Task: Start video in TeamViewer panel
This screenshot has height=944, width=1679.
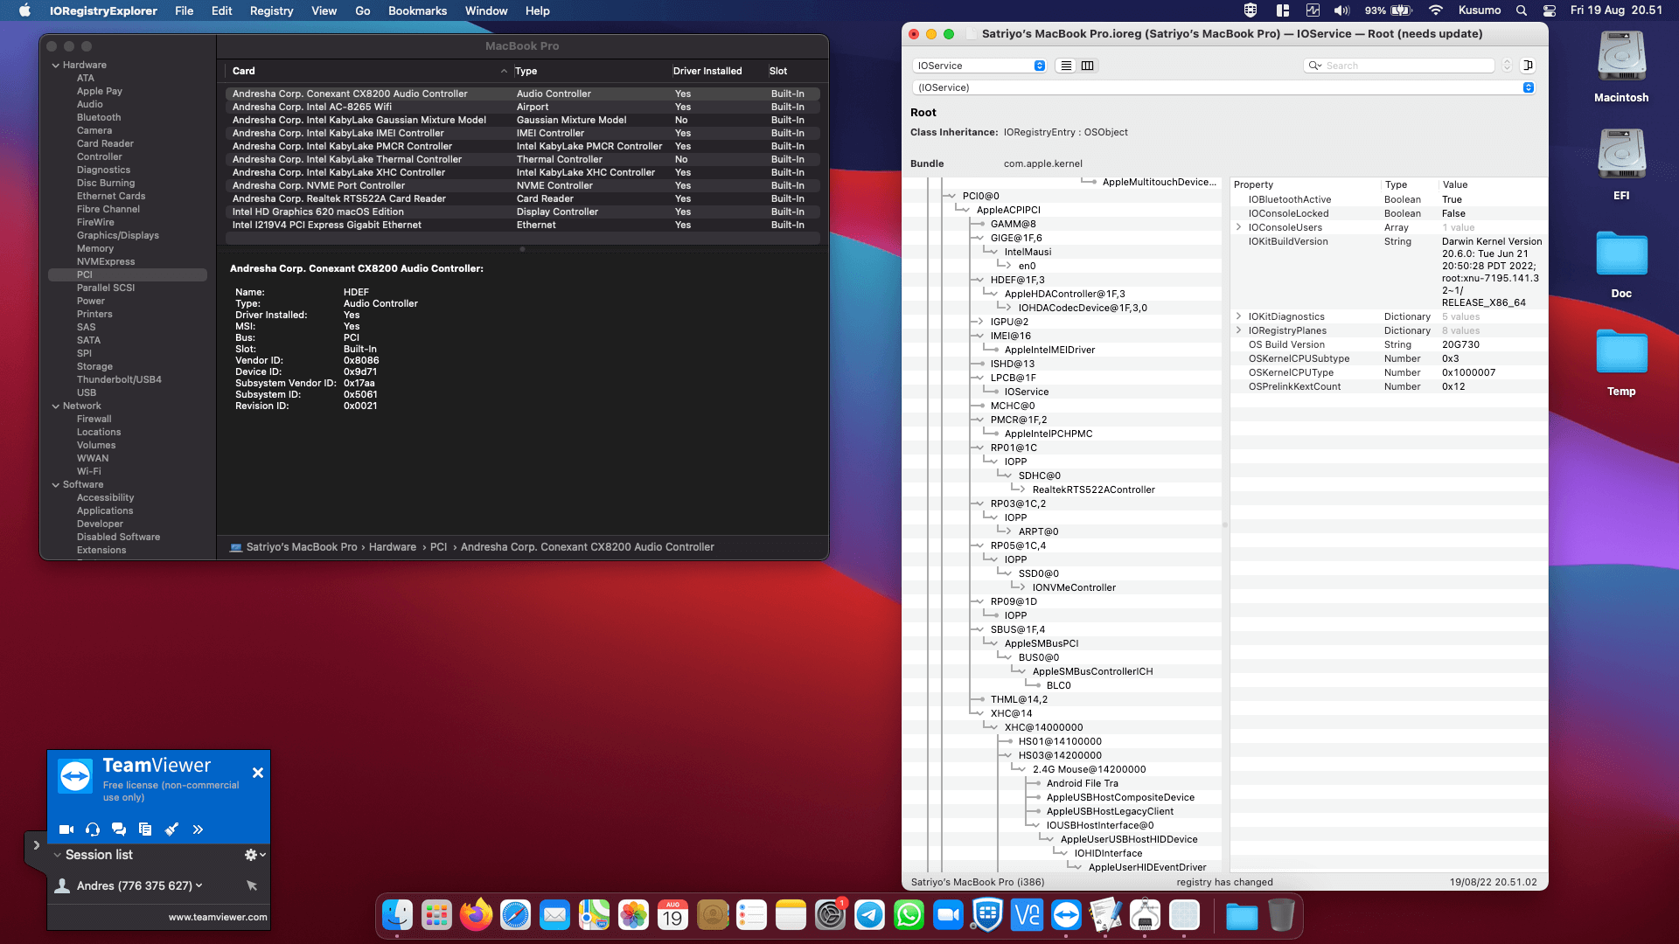Action: click(66, 829)
